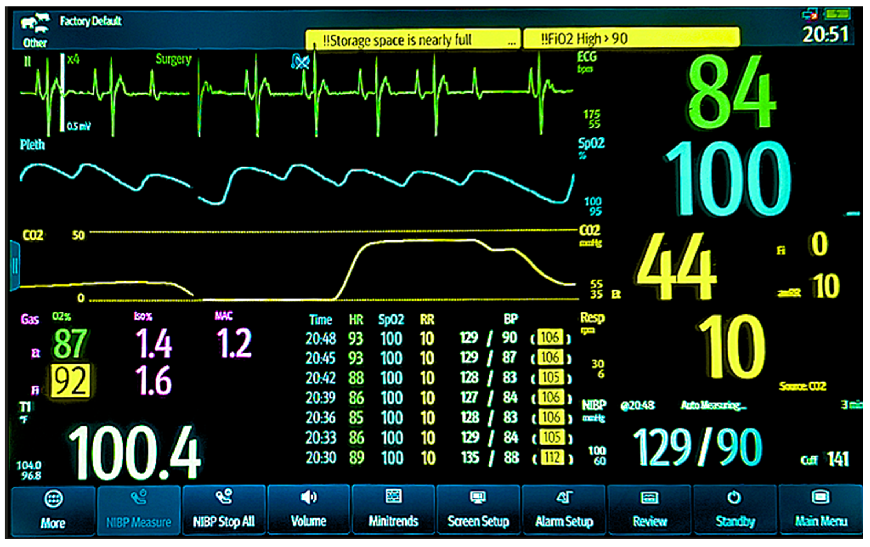Viewport: 870px width, 547px height.
Task: Open the Volume setup
Action: tap(309, 510)
